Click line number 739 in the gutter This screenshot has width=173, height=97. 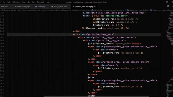click(x=2, y=13)
